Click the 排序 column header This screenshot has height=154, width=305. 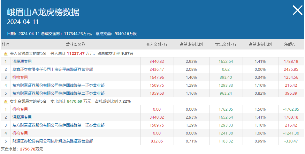coord(6,44)
